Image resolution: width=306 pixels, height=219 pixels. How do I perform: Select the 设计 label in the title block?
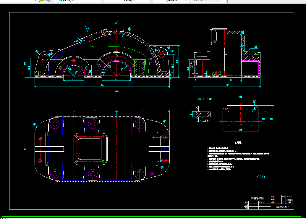pyautogui.click(x=246, y=202)
